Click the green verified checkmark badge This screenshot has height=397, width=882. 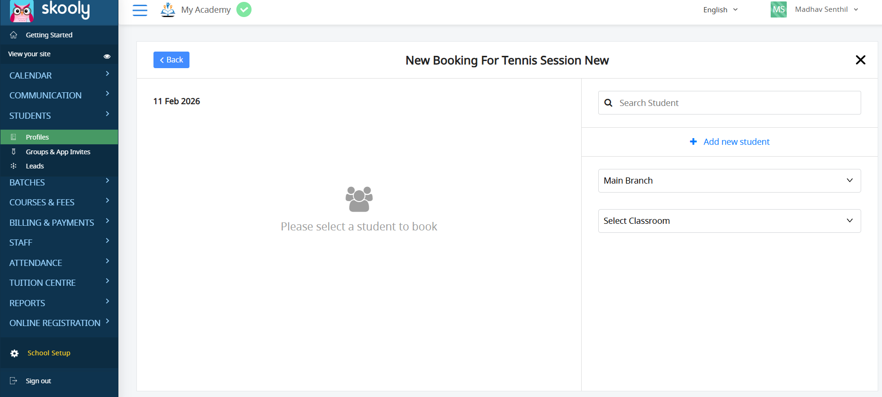(x=244, y=9)
